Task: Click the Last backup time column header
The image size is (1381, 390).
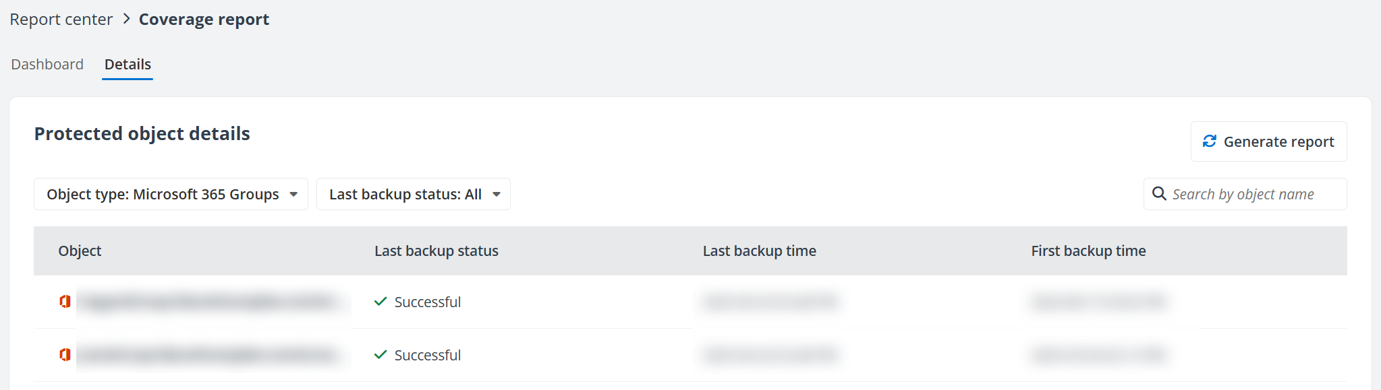Action: pyautogui.click(x=759, y=251)
